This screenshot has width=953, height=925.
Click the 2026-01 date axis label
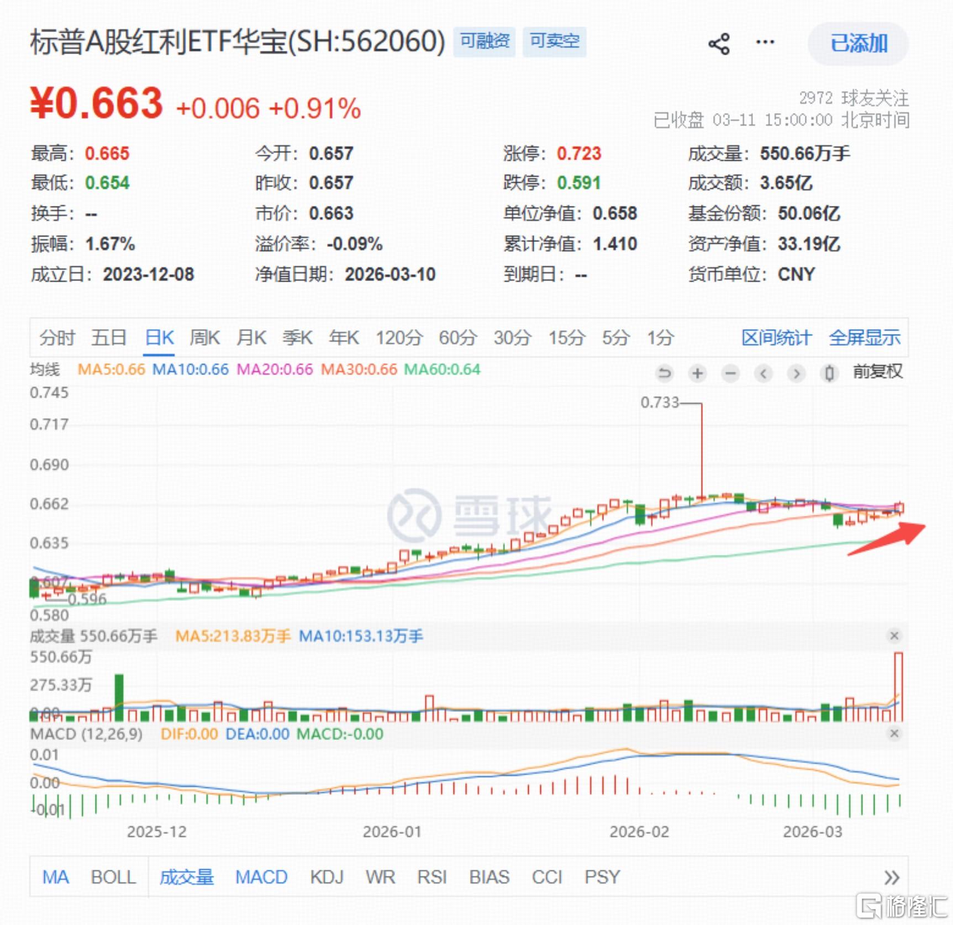point(392,832)
